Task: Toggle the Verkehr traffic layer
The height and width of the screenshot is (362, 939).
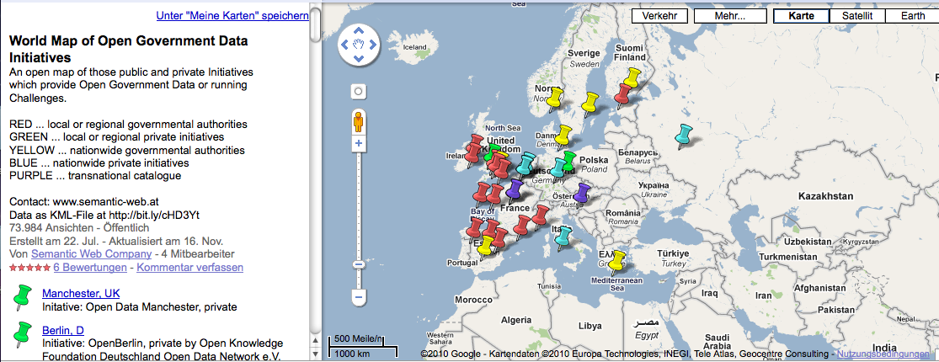Action: [660, 16]
